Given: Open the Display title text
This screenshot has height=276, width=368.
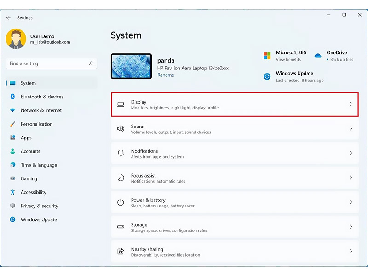Looking at the screenshot, I should (139, 102).
